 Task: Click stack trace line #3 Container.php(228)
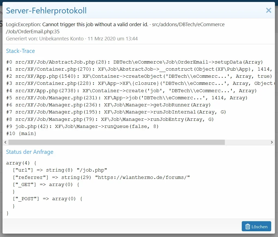pyautogui.click(x=140, y=83)
